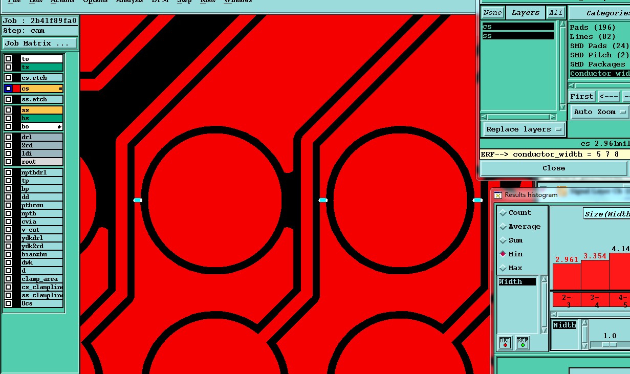Open the Job Matrix button

[x=40, y=43]
